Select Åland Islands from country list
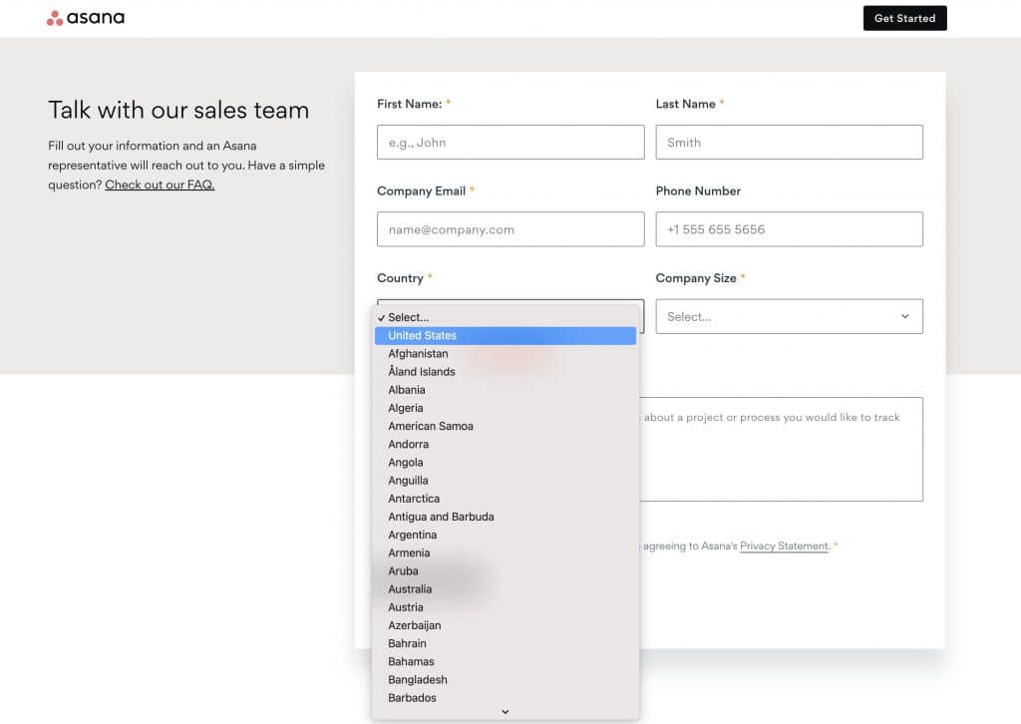 tap(506, 372)
